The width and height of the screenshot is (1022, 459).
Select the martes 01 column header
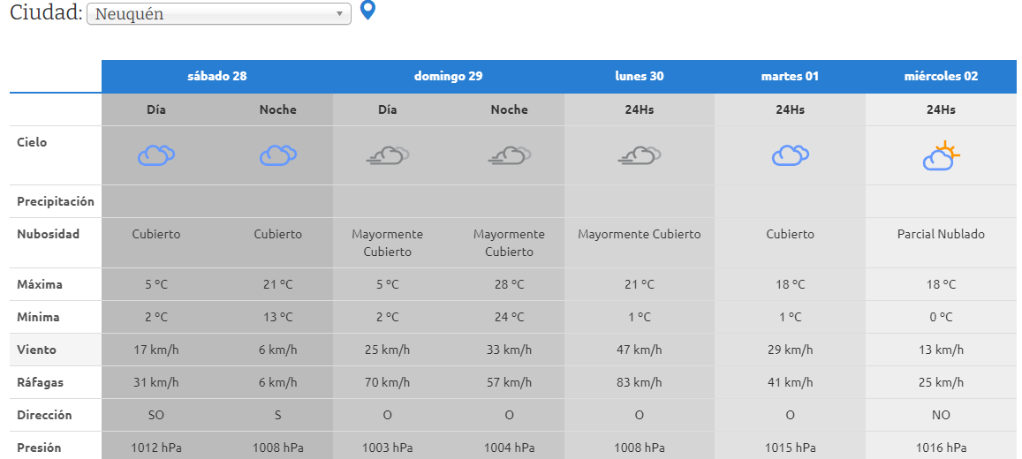coord(791,76)
